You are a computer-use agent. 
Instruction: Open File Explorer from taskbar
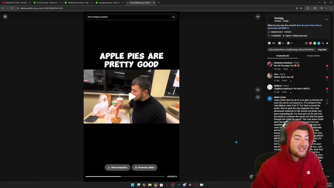(150, 185)
